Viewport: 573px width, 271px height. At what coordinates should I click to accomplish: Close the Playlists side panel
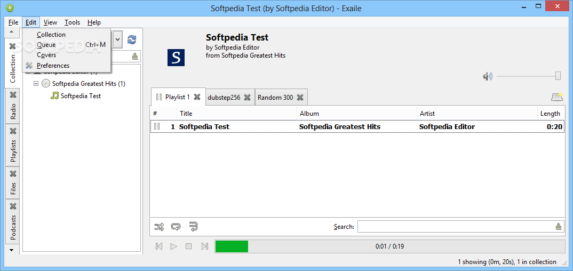point(13,131)
